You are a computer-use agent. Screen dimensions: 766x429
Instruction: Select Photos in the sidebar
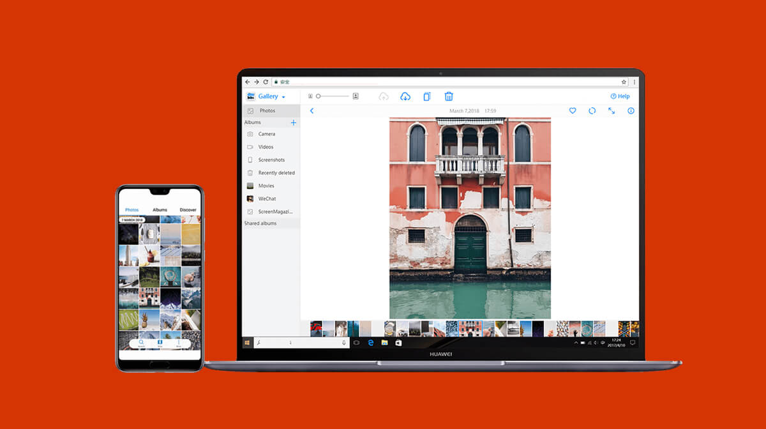(271, 111)
